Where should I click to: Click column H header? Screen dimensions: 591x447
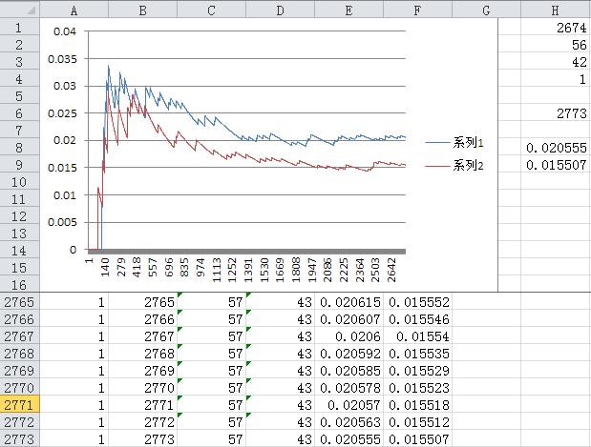[x=555, y=10]
